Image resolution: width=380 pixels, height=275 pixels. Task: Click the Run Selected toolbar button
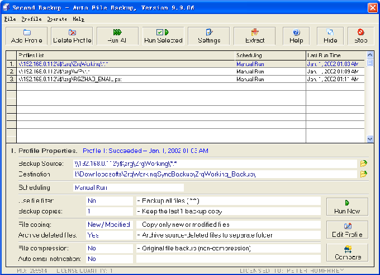[x=163, y=36]
